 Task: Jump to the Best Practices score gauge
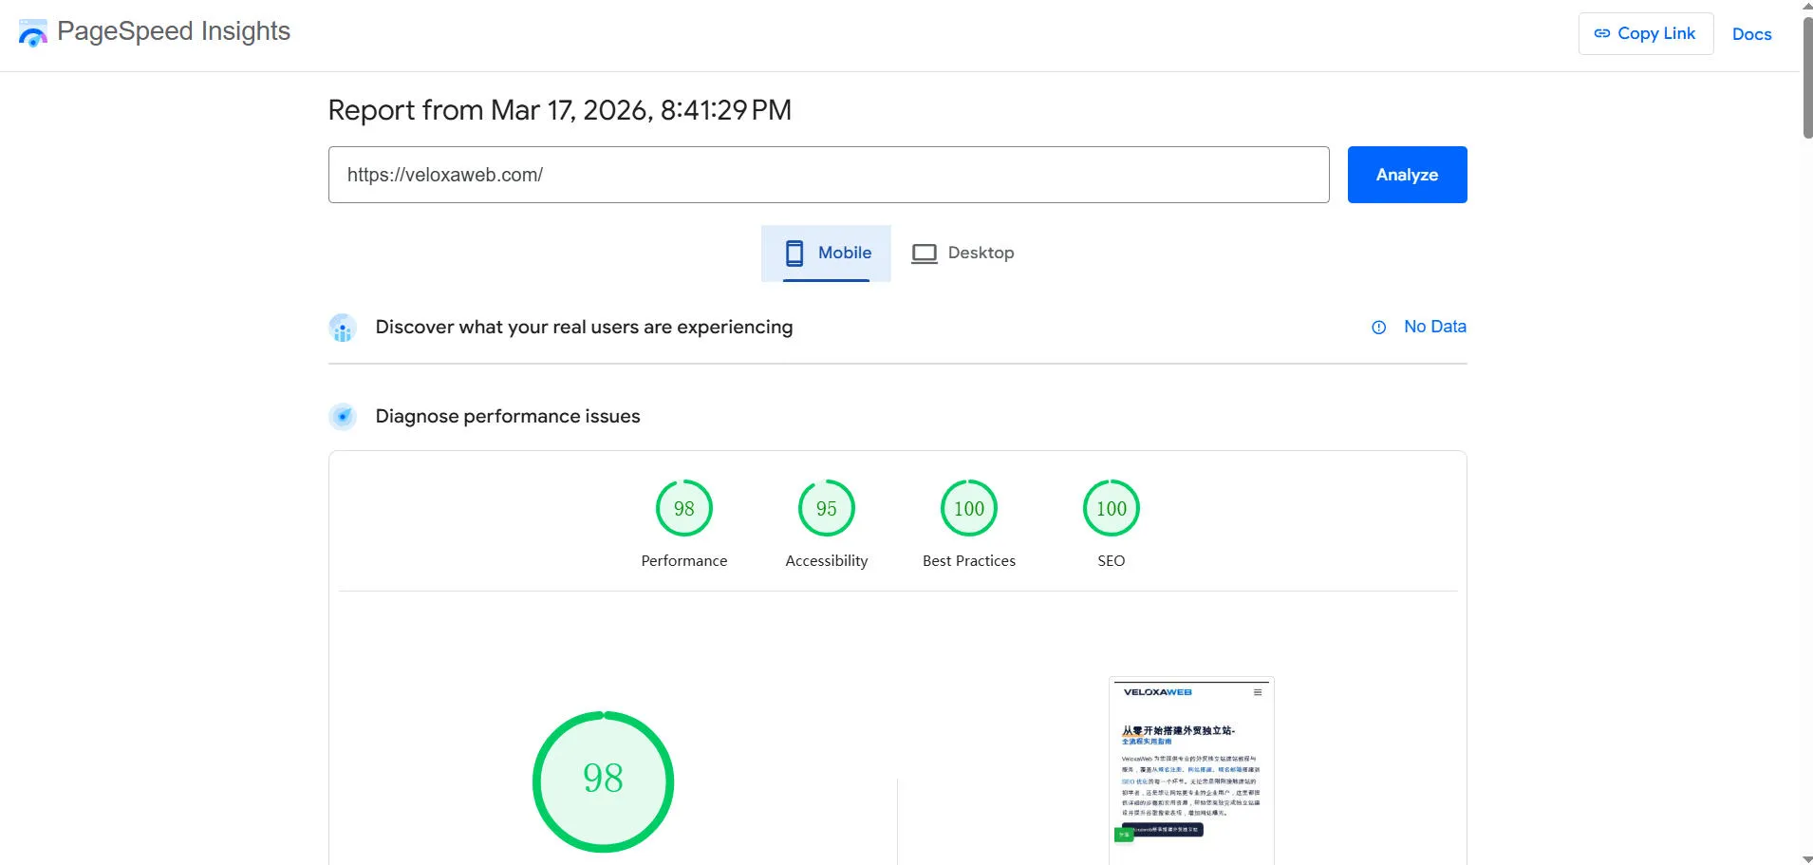click(x=968, y=509)
